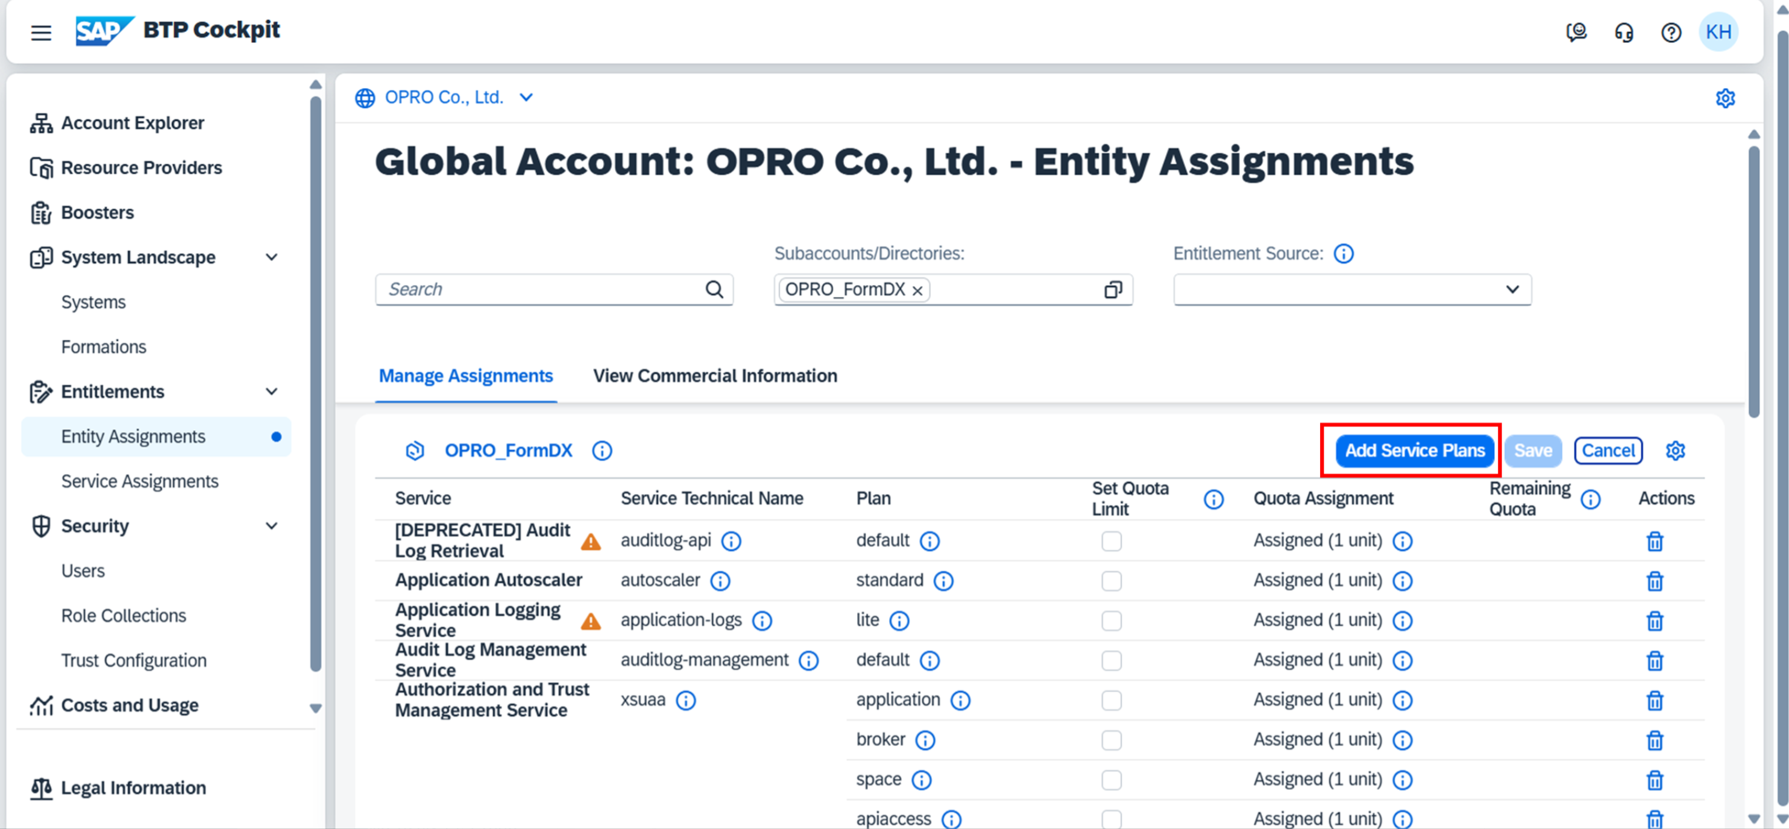Open the hamburger navigation menu

(x=41, y=32)
